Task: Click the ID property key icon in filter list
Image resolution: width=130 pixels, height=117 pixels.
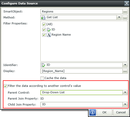Action: tap(49, 30)
